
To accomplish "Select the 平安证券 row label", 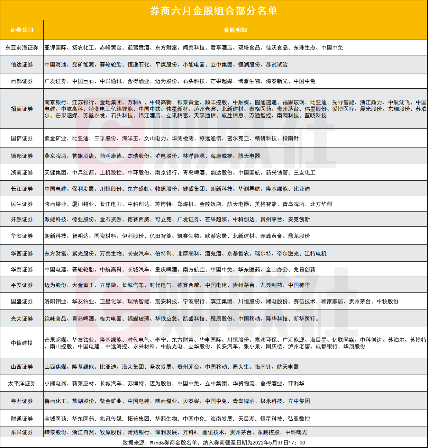I will coord(22,285).
